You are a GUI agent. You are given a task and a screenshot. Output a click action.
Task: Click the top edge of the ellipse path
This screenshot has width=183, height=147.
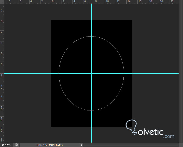91,36
